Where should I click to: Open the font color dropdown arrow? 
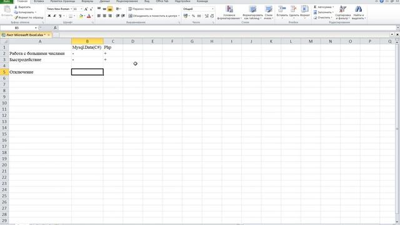[92, 16]
